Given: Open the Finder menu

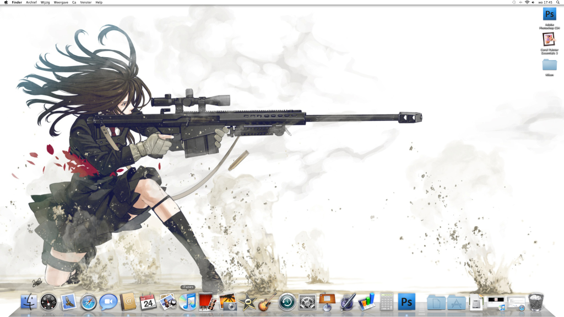Looking at the screenshot, I should 17,2.
